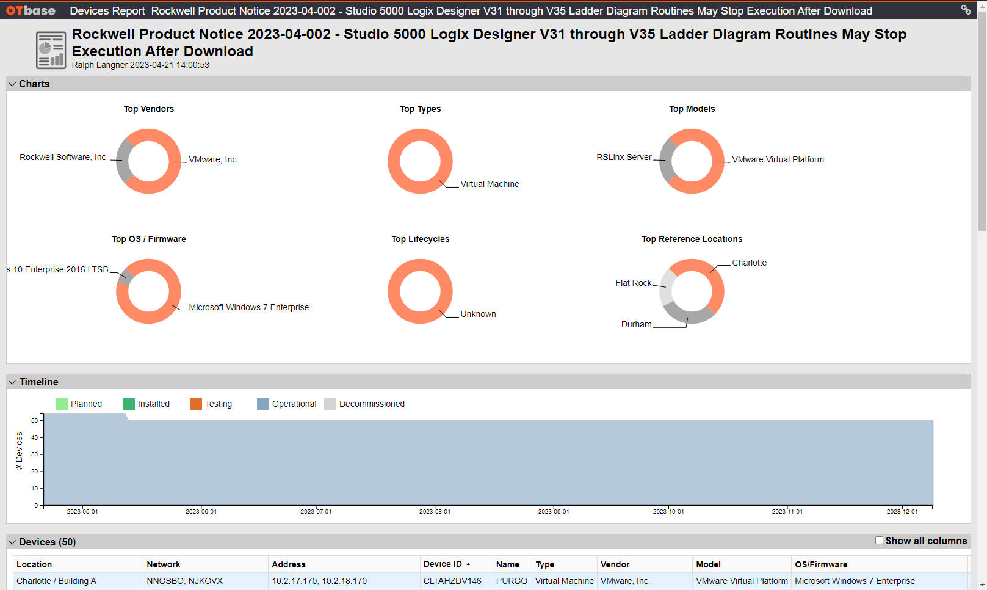Click 'Rockwell Software, Inc.' chart label

[63, 157]
